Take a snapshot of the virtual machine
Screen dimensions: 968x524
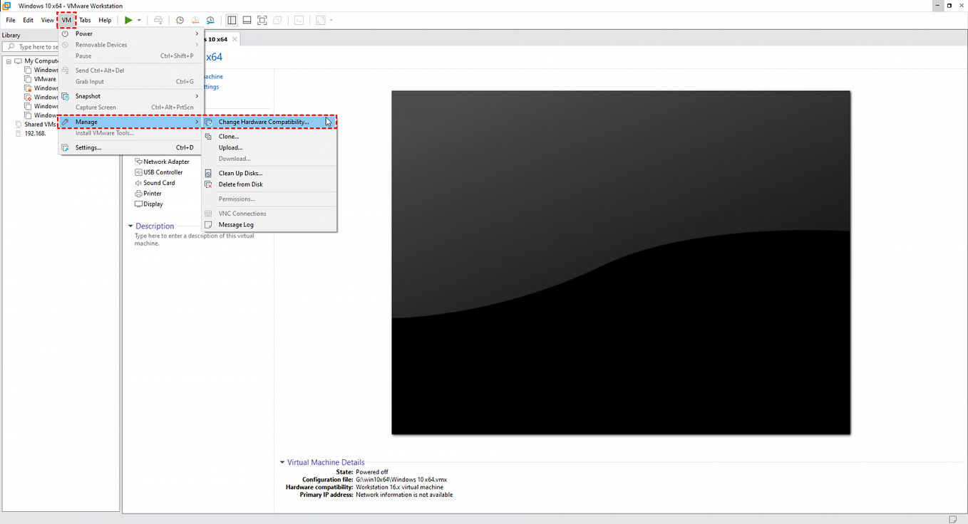pos(180,20)
